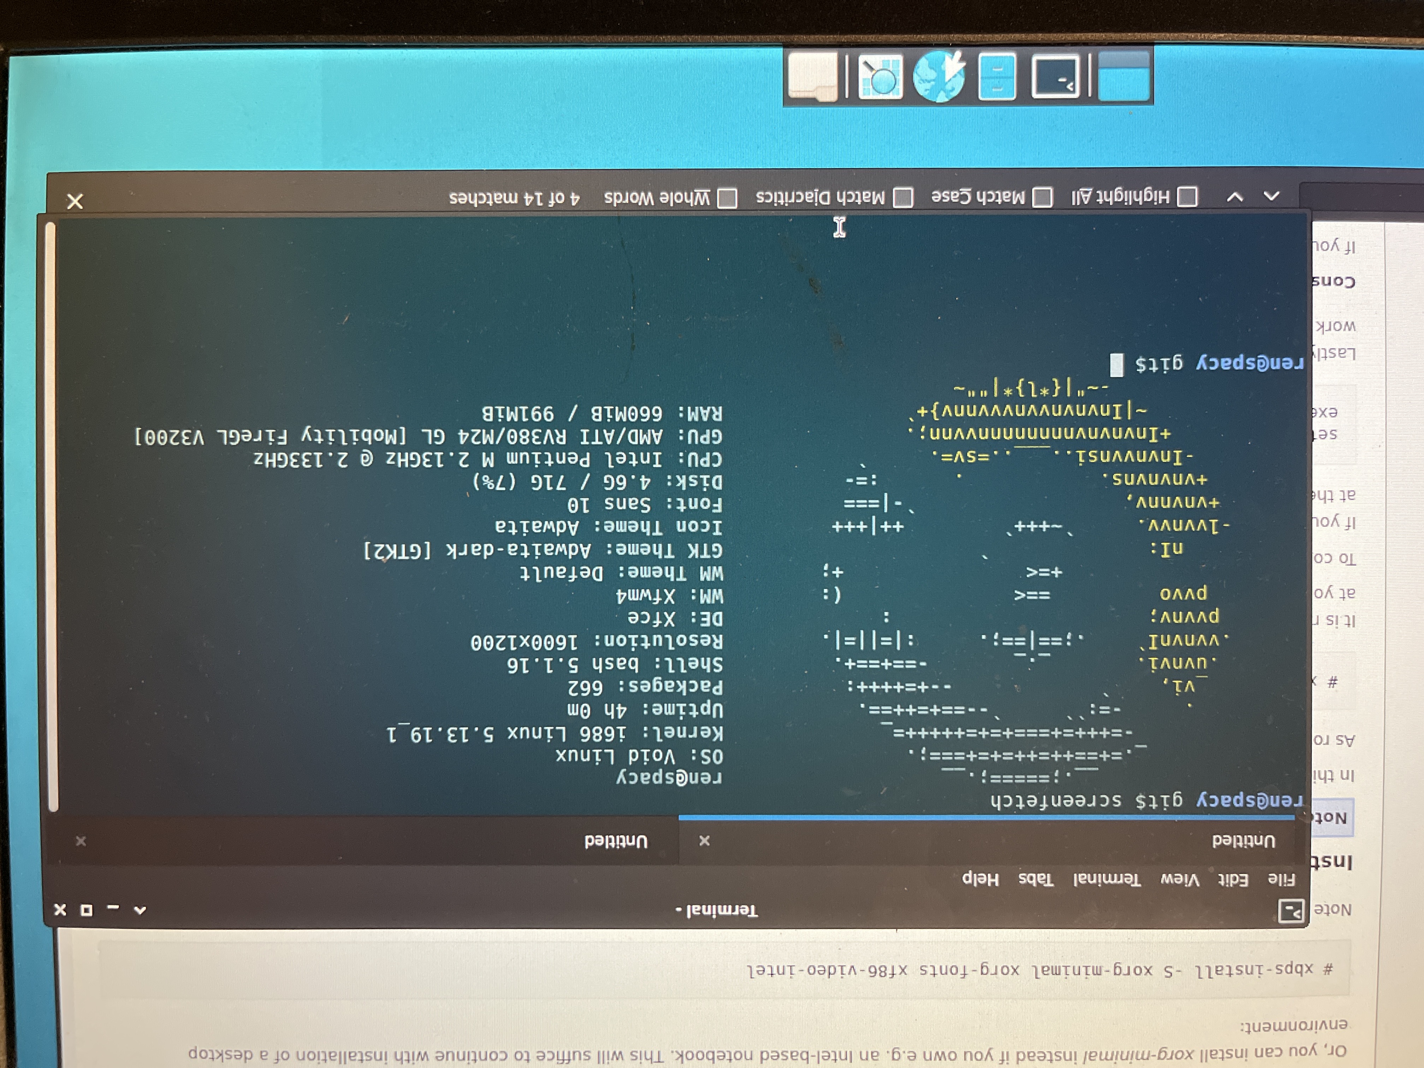
Task: Click the 'CPU: Intel Pentium M' line
Action: [488, 459]
